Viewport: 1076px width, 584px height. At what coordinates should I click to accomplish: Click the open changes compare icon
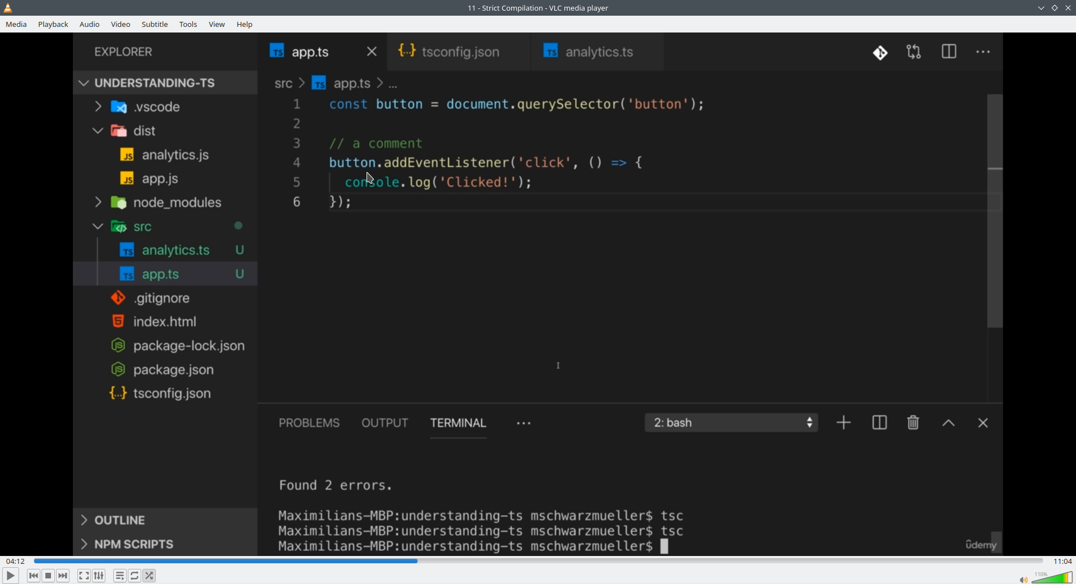(915, 53)
